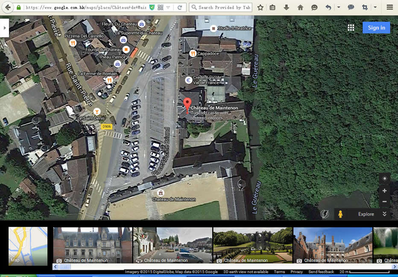
Task: Click the Send feedback link
Action: (x=321, y=272)
